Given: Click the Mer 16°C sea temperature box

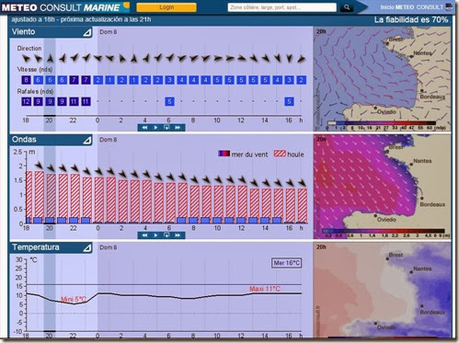Looking at the screenshot, I should (286, 263).
